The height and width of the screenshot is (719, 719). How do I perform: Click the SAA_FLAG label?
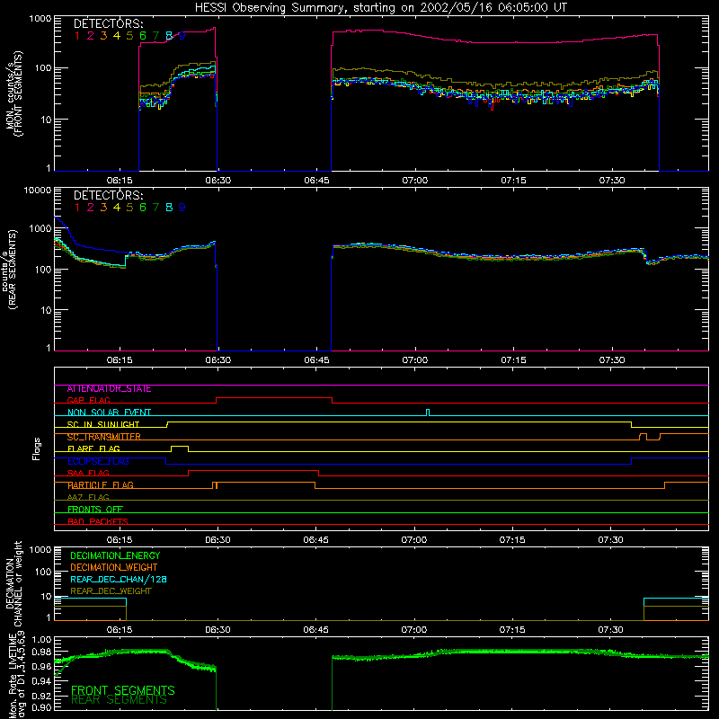click(88, 474)
